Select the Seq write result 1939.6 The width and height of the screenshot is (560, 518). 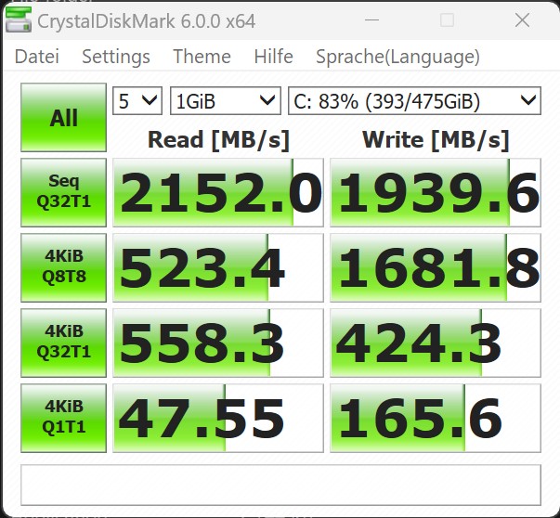tap(436, 192)
